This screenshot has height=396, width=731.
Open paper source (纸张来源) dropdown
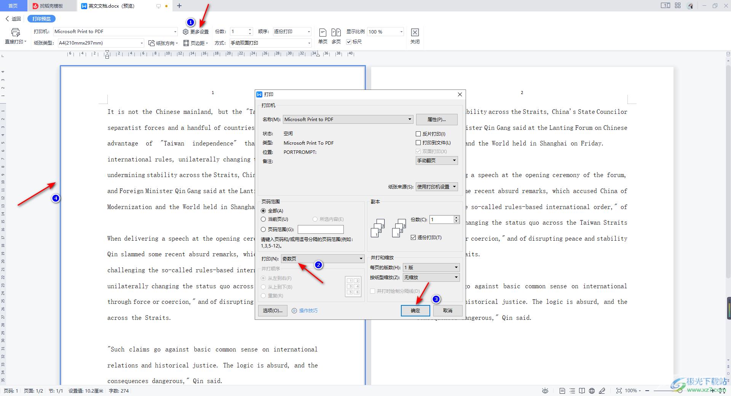(x=437, y=187)
